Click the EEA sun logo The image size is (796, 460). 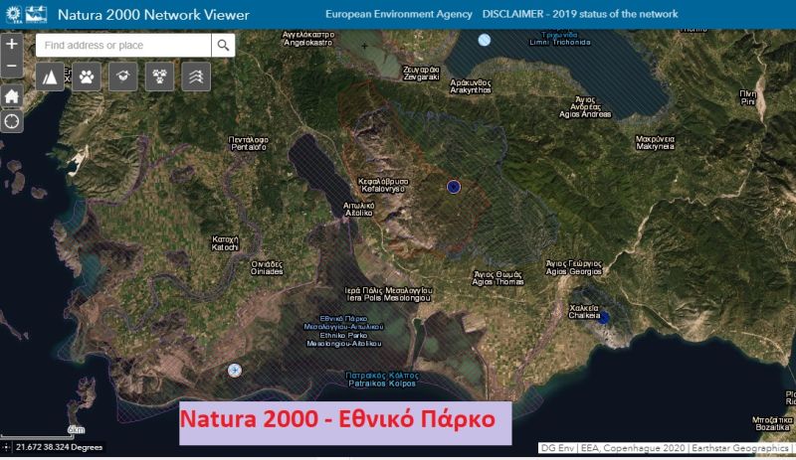(13, 14)
